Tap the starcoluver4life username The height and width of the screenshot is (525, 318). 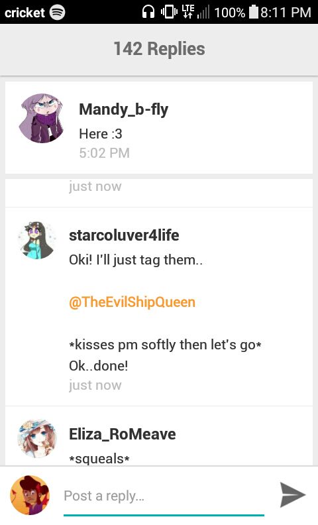click(124, 235)
